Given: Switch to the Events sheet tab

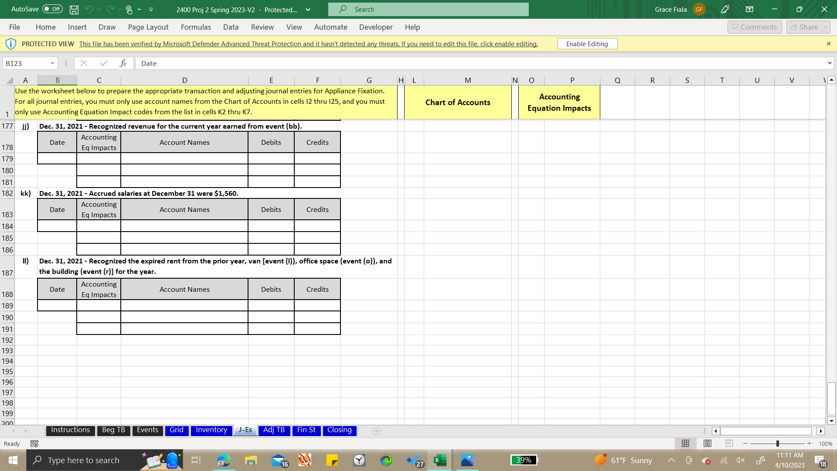Looking at the screenshot, I should click(147, 430).
